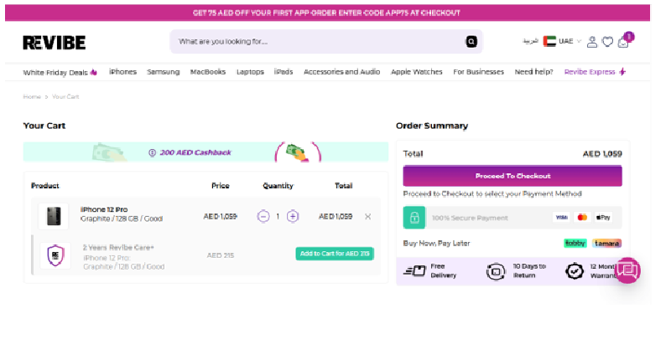
Task: Open the user account icon
Action: point(592,42)
